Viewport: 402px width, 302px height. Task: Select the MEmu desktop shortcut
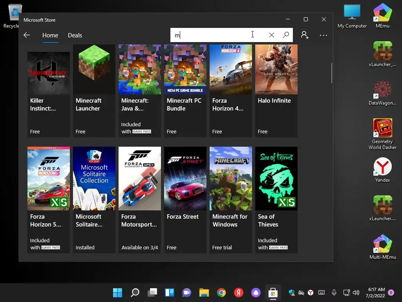382,15
